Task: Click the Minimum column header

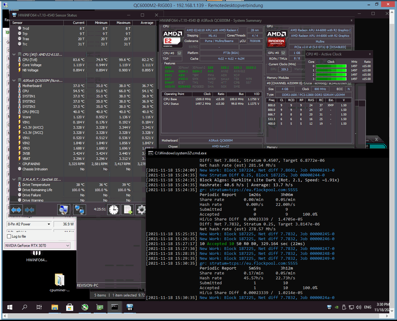Action: (x=98, y=23)
